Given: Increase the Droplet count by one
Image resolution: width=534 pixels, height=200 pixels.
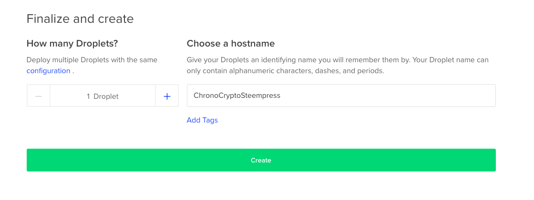Looking at the screenshot, I should pos(167,96).
